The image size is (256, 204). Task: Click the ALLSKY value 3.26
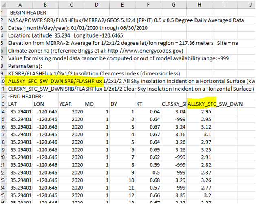point(199,180)
